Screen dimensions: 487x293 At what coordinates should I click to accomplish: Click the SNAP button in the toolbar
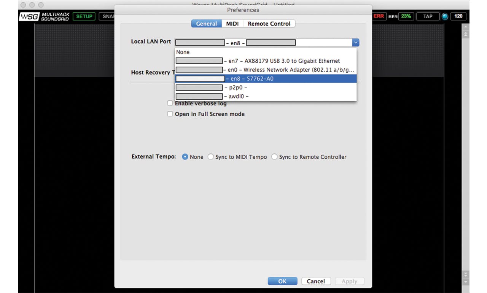(x=108, y=16)
